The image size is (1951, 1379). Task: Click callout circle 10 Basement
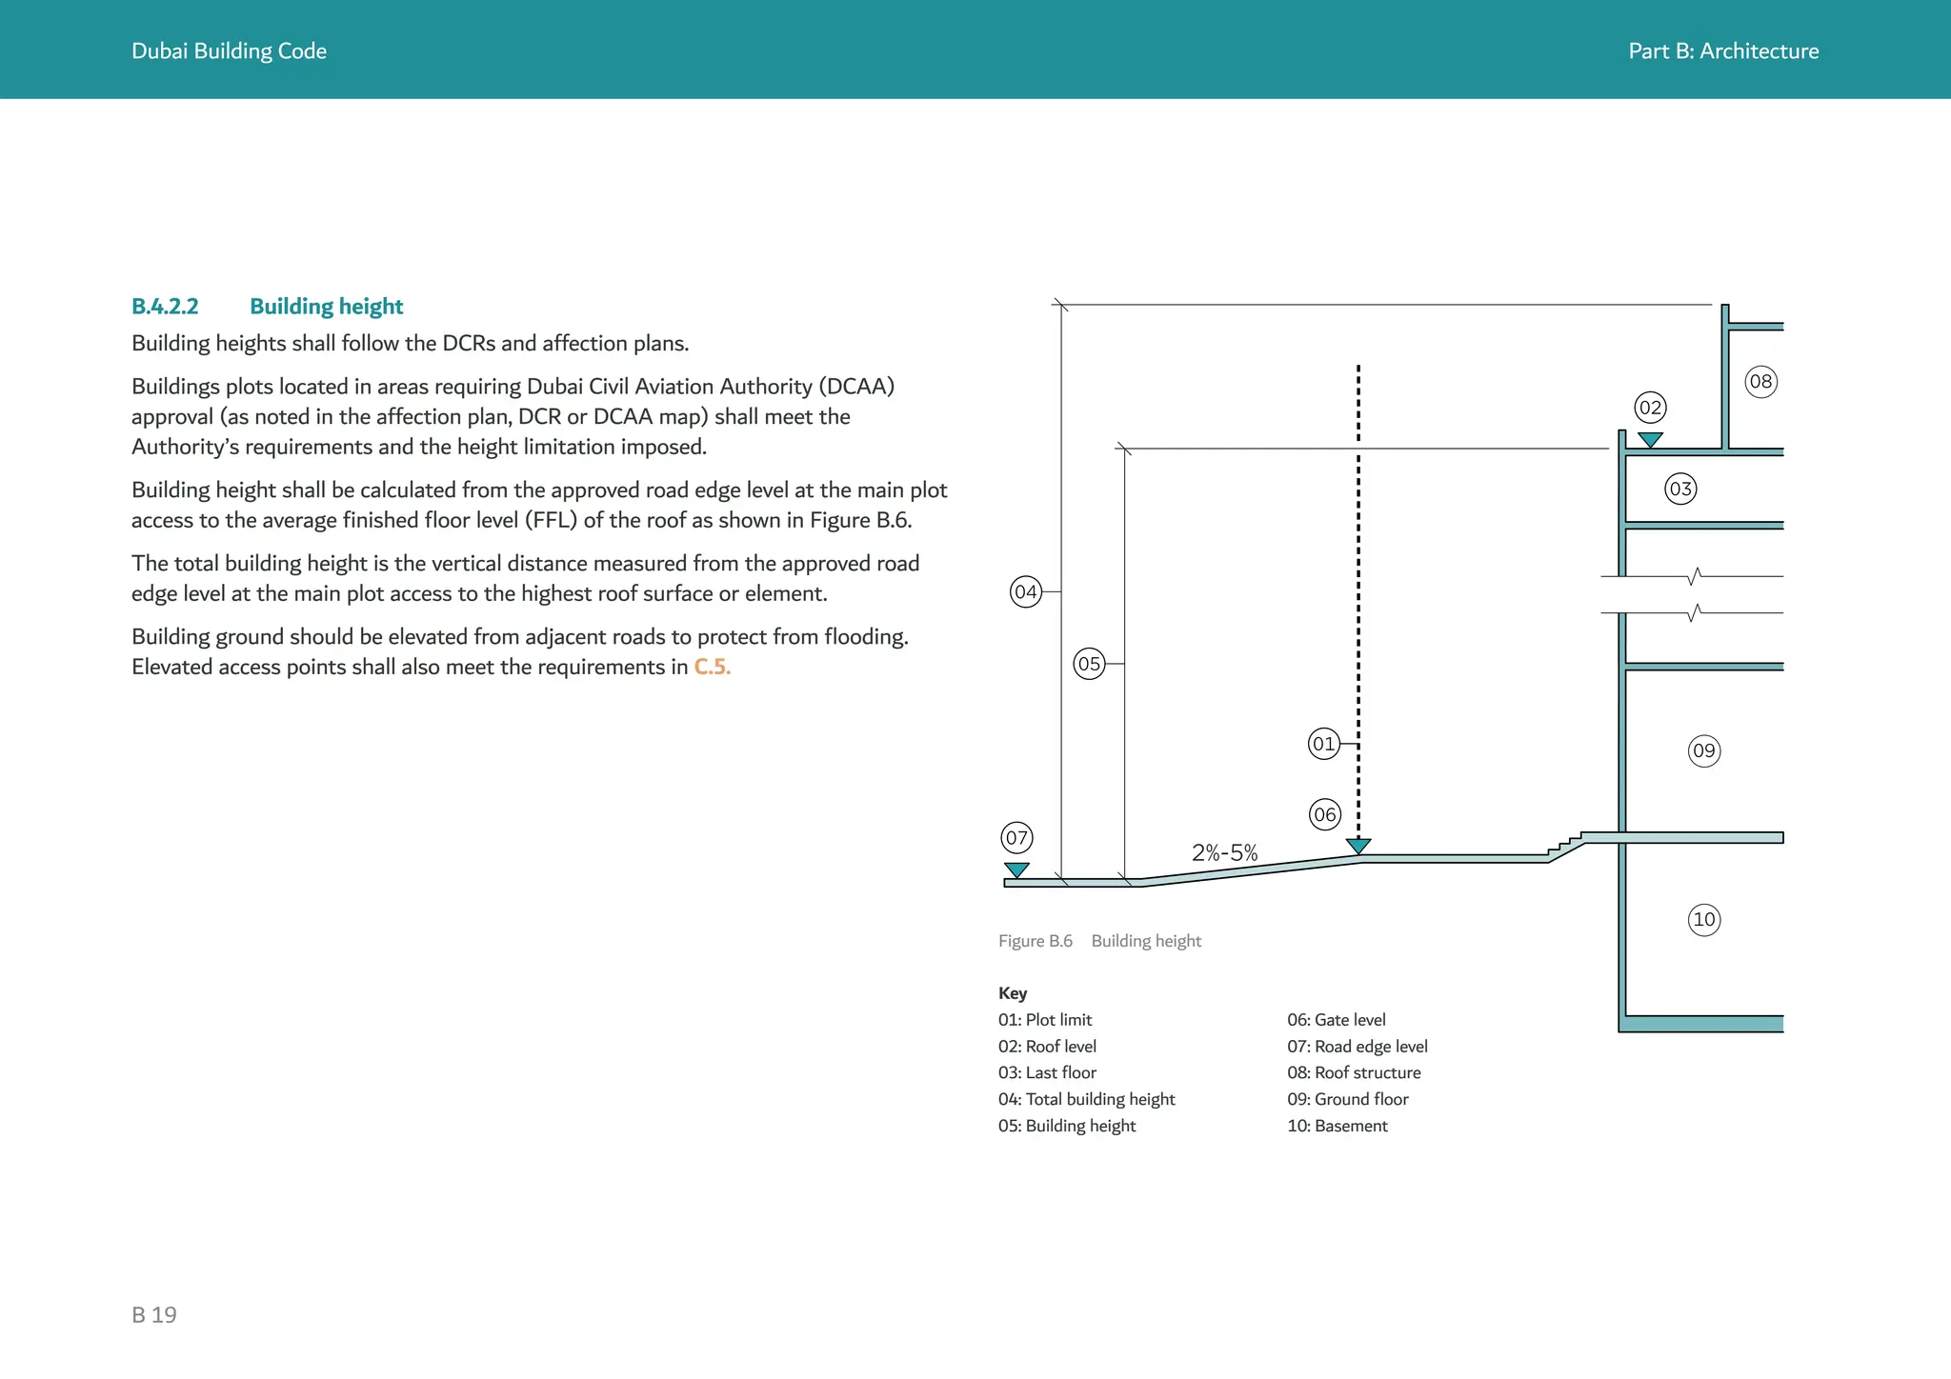pos(1703,919)
